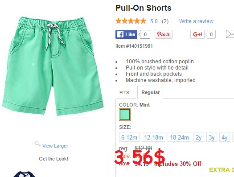The height and width of the screenshot is (177, 234).
Task: Select size 18-24m
Action: (179, 137)
